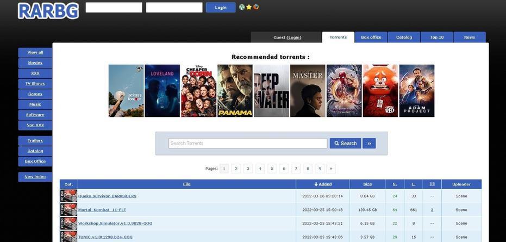Open Box Office from left sidebar
Screen dimensions: 506x242
tap(35, 161)
